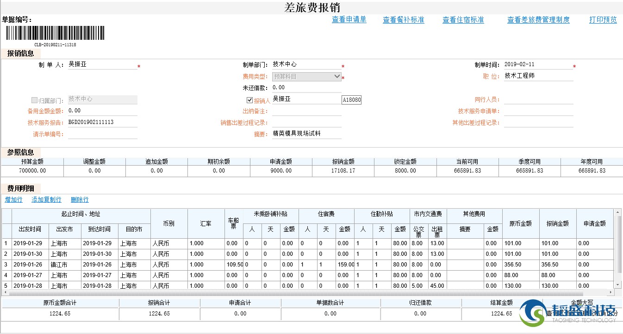The image size is (623, 334).
Task: Click the 159.00 住宿费 amount cell
Action: click(x=345, y=265)
